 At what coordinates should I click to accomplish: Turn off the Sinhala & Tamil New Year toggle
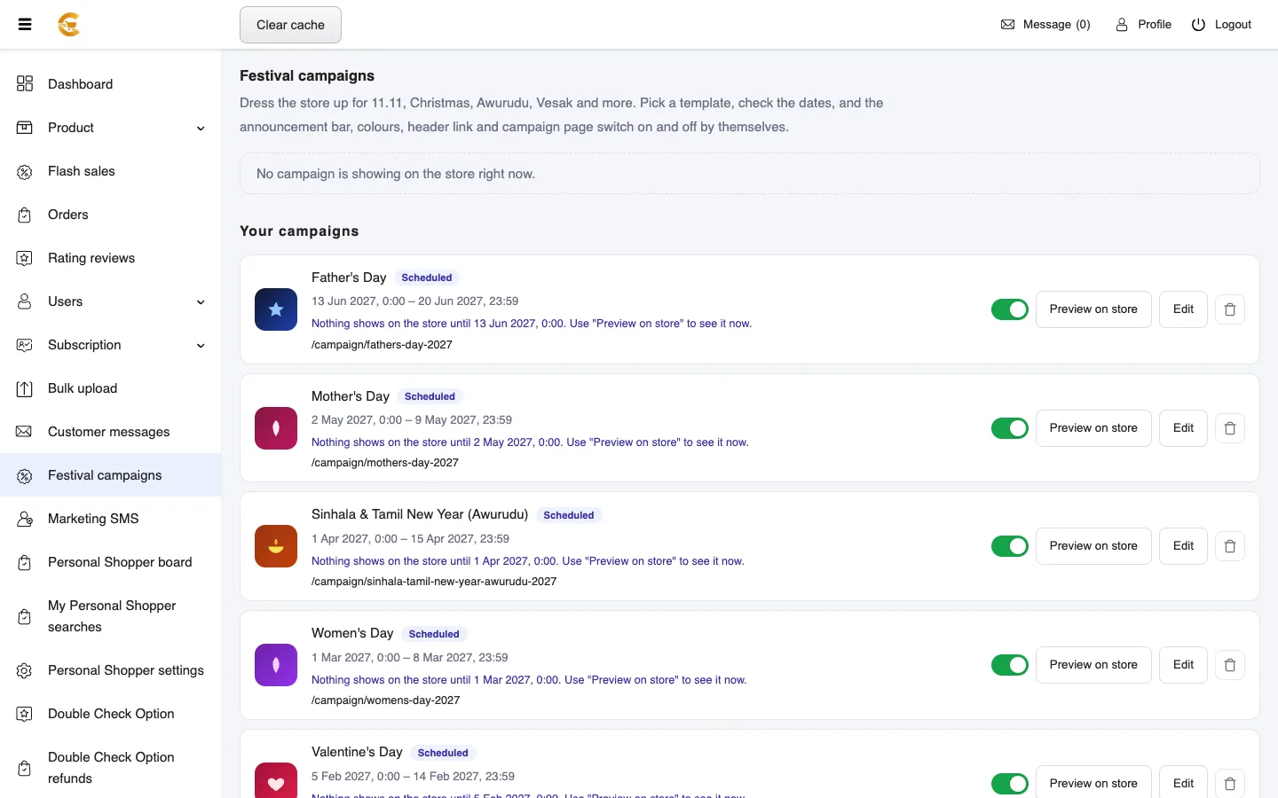1010,546
